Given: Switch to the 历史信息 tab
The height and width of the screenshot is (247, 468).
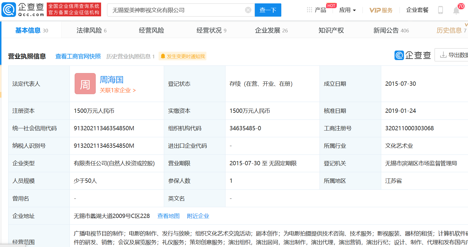Looking at the screenshot, I should pyautogui.click(x=451, y=30).
